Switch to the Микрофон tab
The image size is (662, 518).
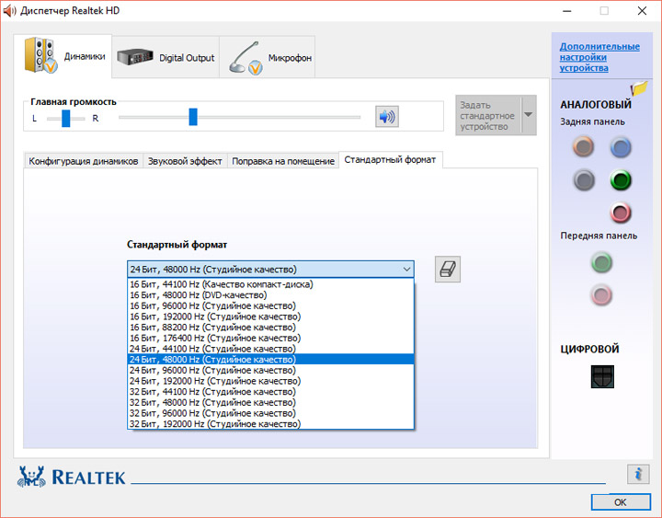268,57
